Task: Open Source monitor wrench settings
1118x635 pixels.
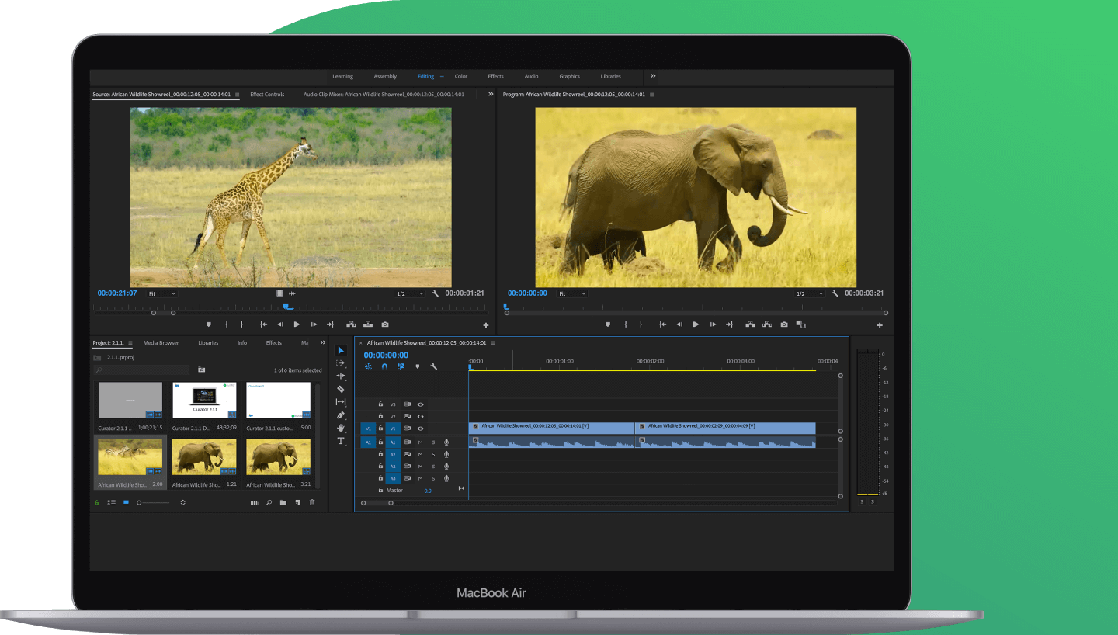Action: 435,293
